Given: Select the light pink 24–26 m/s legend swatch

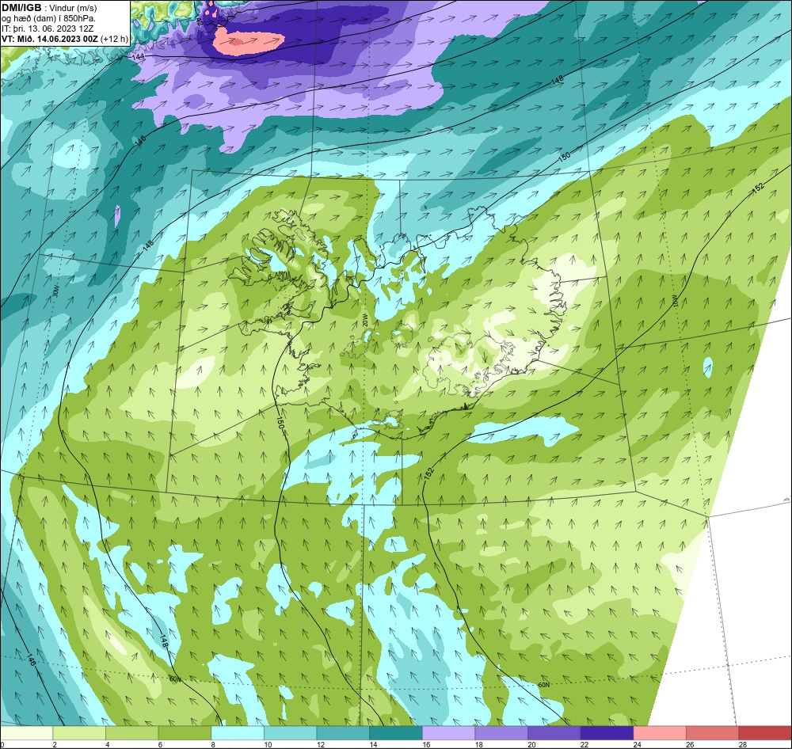Looking at the screenshot, I should click(x=660, y=733).
